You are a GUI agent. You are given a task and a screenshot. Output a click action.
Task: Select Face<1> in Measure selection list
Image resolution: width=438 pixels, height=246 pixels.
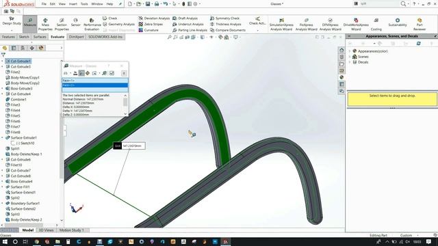[x=95, y=81]
